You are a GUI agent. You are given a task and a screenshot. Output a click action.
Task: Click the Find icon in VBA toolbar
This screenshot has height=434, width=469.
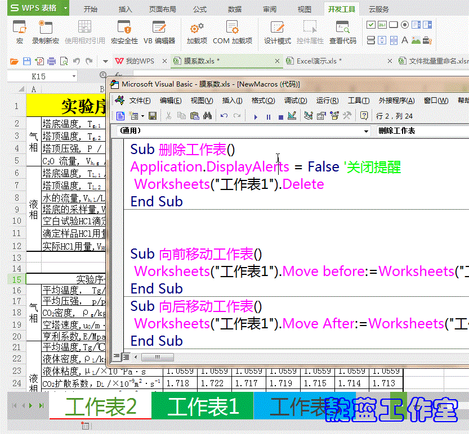click(x=207, y=116)
